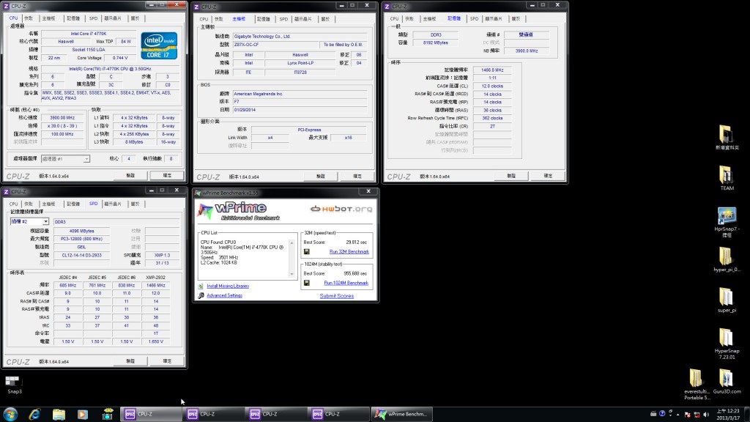
Task: Open the slot #2 dropdown in the SPD window
Action: [x=45, y=221]
